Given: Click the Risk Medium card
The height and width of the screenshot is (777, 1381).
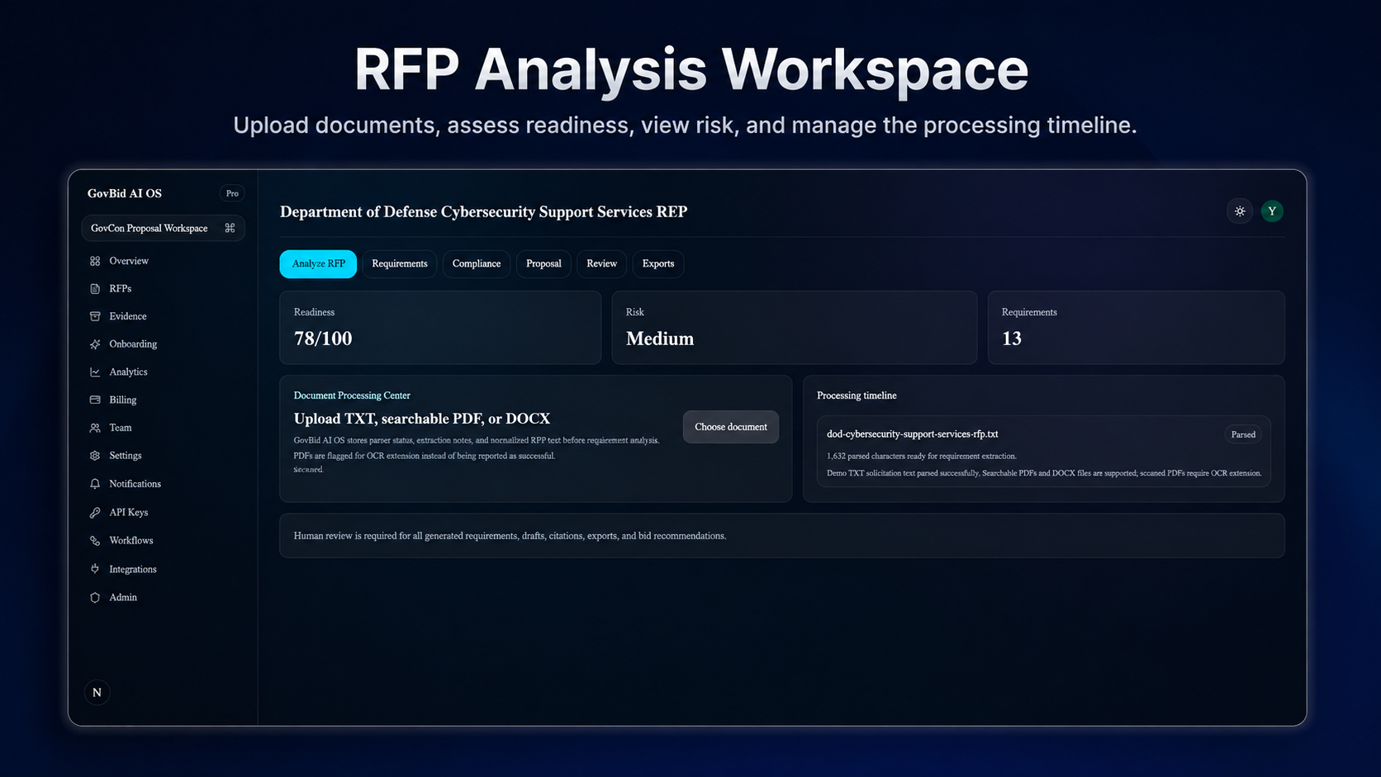Looking at the screenshot, I should click(795, 328).
